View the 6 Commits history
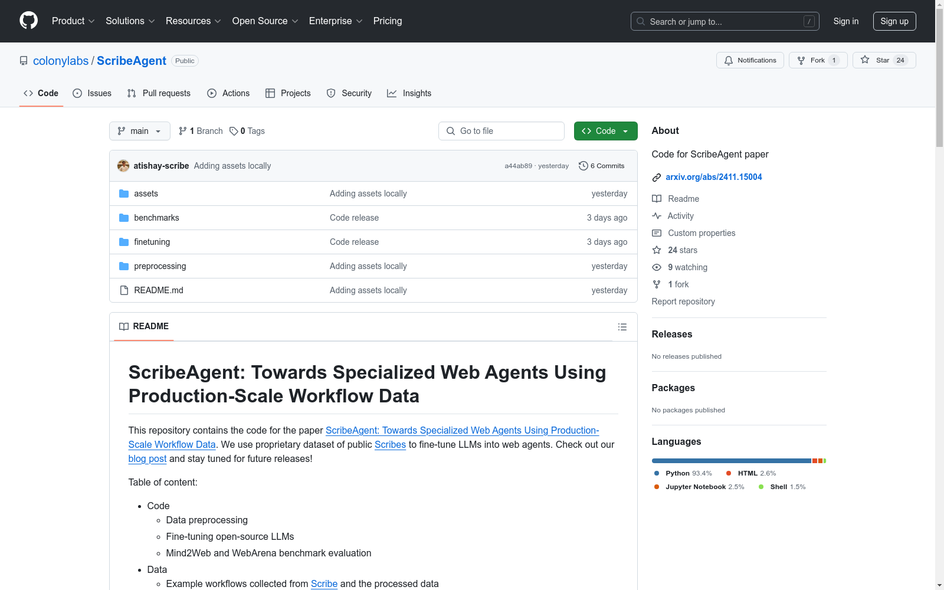The image size is (944, 590). [602, 166]
